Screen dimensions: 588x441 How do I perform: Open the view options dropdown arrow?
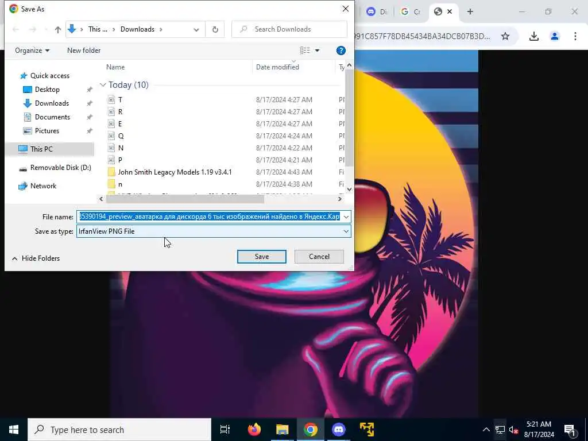click(317, 51)
